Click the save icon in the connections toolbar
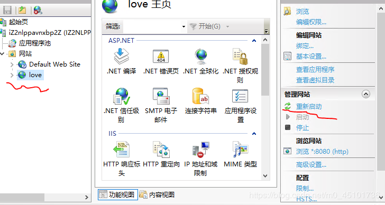The image size is (385, 205). pyautogui.click(x=7, y=10)
